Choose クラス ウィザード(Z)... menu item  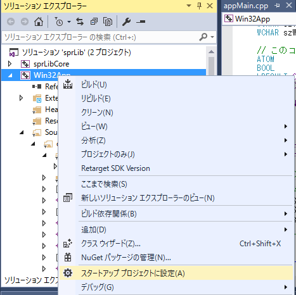click(176, 244)
